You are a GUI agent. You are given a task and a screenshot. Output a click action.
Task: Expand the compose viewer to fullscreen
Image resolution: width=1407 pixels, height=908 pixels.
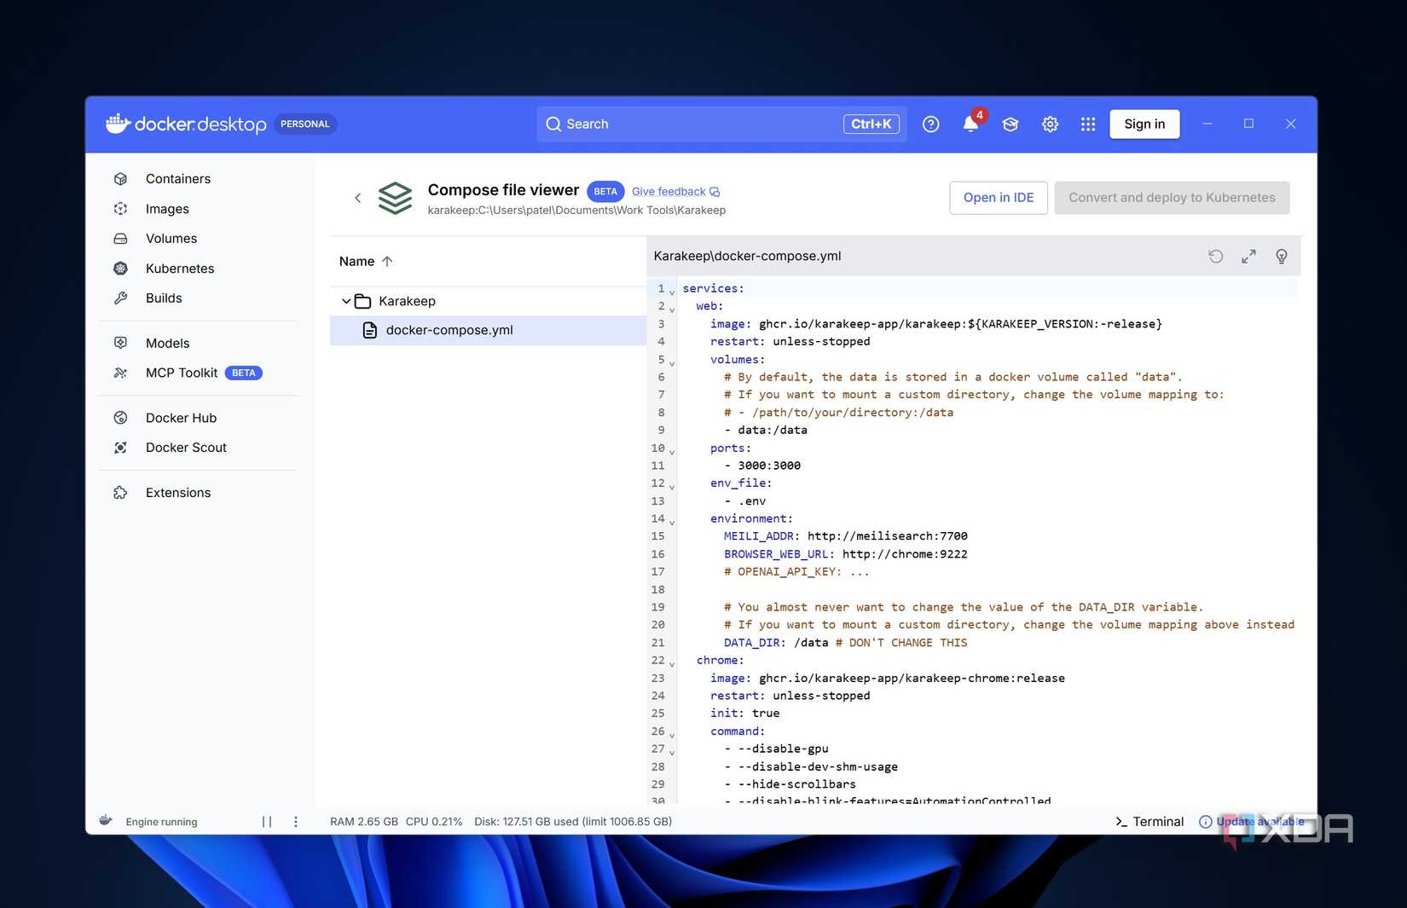tap(1248, 257)
